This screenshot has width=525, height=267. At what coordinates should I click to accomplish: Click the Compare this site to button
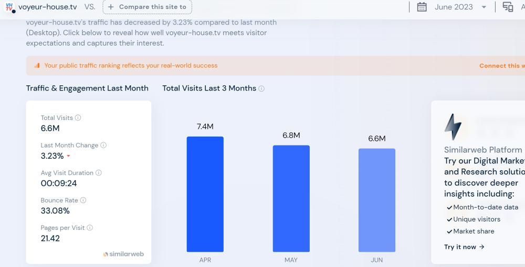(148, 7)
